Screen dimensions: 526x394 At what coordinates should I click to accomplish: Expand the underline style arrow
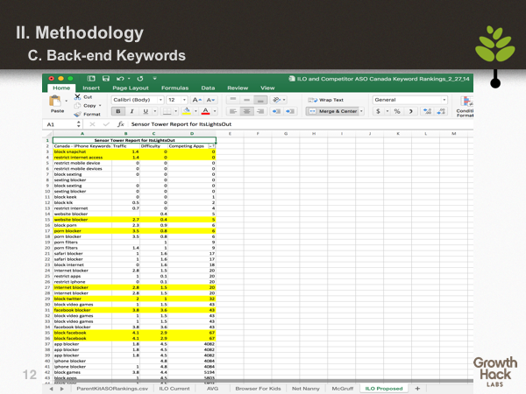coord(155,111)
